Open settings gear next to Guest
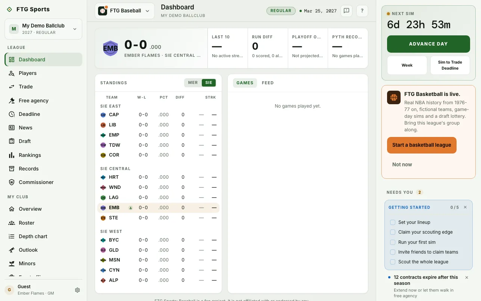The width and height of the screenshot is (481, 301). (77, 290)
